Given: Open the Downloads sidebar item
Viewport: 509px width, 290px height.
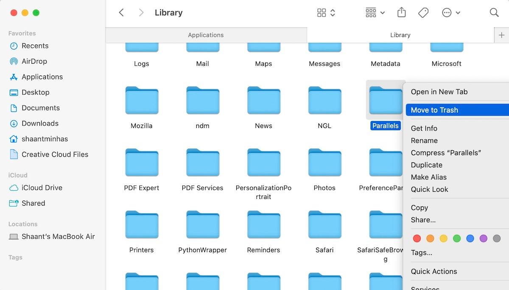Looking at the screenshot, I should pyautogui.click(x=39, y=123).
